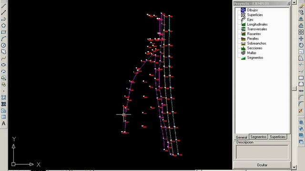Switch to the General tab
This screenshot has width=305, height=171.
click(242, 137)
